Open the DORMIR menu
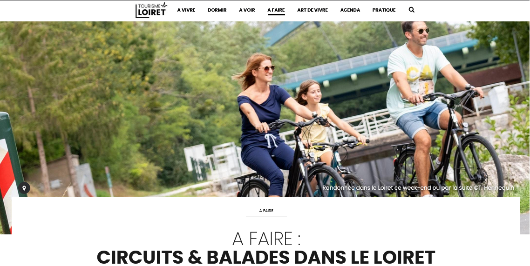 (217, 10)
